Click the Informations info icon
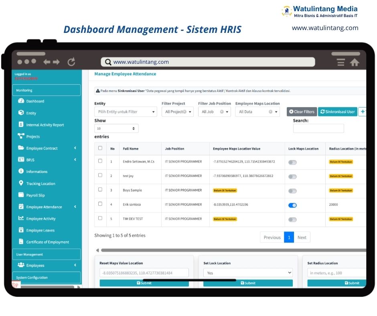This screenshot has width=377, height=316. point(21,171)
